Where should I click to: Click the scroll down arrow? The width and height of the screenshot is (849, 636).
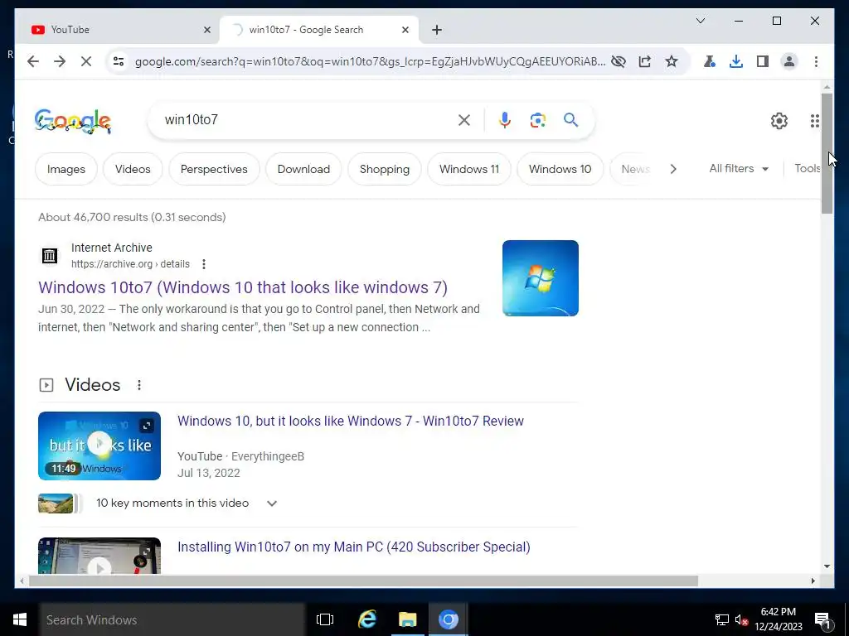coord(827,566)
